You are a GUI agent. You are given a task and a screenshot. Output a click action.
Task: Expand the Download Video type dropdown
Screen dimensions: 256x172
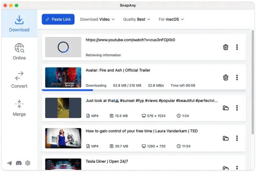[x=97, y=19]
